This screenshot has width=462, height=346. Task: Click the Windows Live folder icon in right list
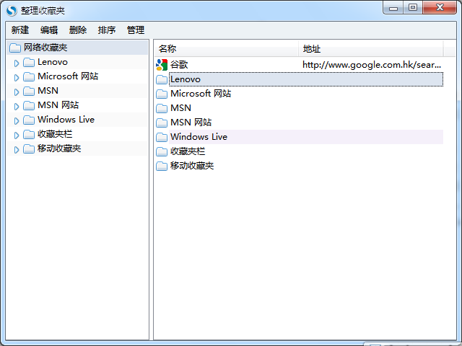[162, 137]
